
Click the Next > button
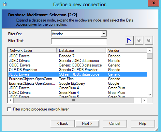[87, 124]
